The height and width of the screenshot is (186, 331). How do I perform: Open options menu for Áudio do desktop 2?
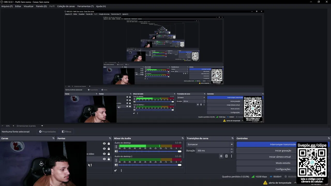point(116,160)
